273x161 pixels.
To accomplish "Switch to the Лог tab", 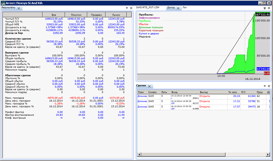I will (185, 8).
